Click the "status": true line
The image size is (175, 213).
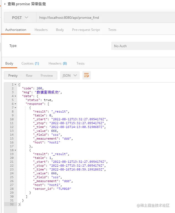(x=39, y=100)
